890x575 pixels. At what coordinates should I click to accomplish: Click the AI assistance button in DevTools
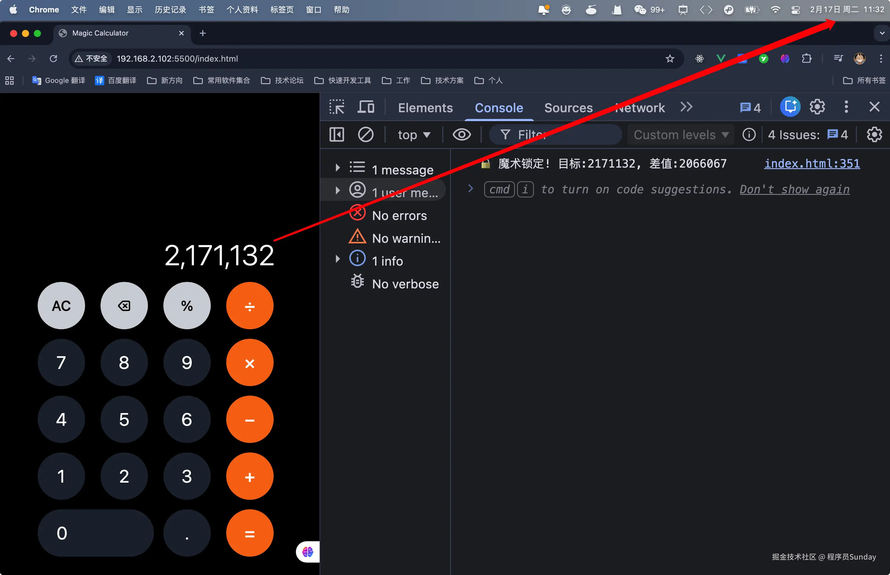(x=790, y=107)
